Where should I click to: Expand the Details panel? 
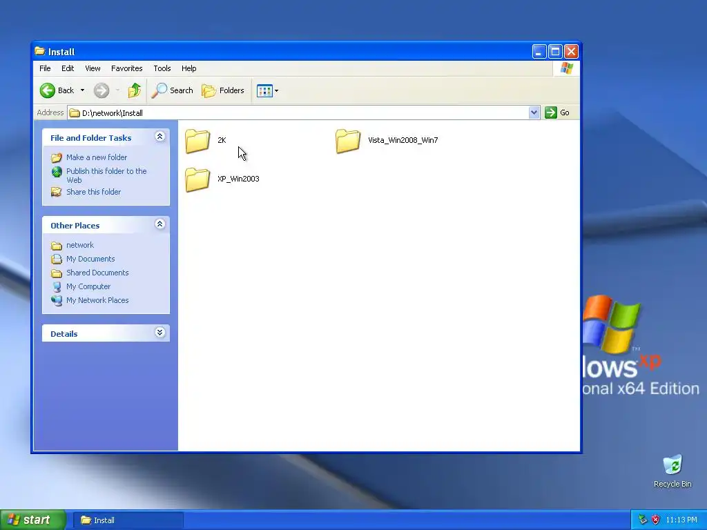(x=159, y=333)
